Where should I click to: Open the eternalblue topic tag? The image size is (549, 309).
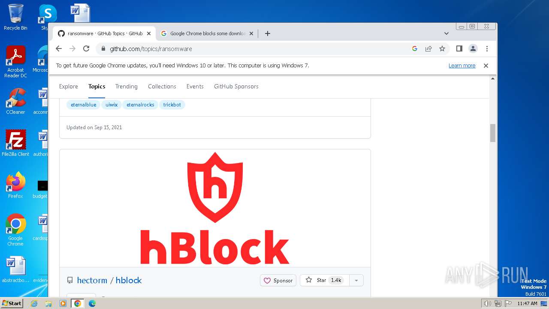tap(84, 105)
